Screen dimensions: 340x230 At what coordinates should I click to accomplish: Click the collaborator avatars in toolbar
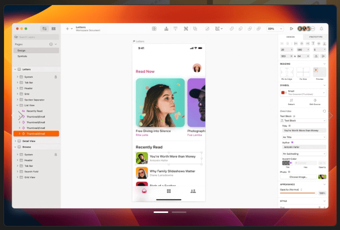coord(306,29)
